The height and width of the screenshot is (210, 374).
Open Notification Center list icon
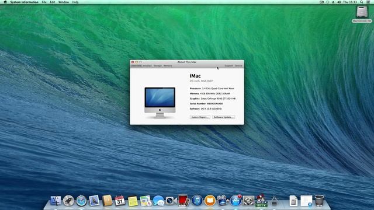(x=368, y=2)
